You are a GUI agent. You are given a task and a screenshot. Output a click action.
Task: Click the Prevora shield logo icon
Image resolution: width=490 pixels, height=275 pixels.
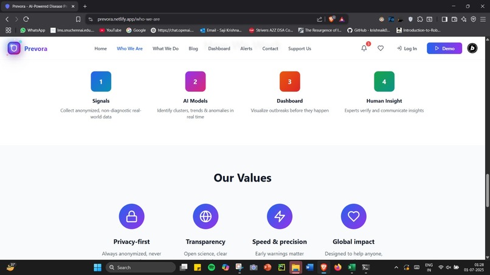(14, 49)
